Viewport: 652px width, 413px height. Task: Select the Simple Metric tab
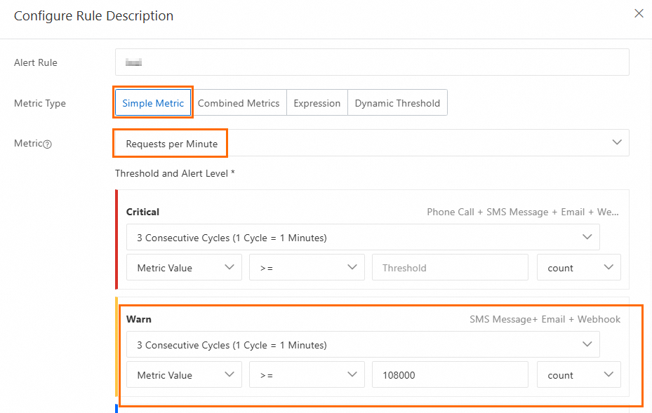[153, 103]
